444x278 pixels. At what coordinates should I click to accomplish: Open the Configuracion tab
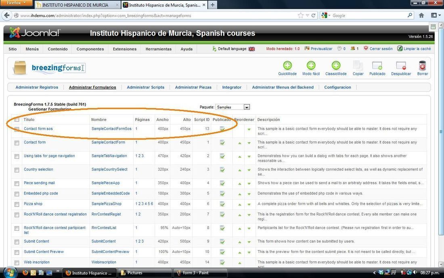(x=337, y=87)
